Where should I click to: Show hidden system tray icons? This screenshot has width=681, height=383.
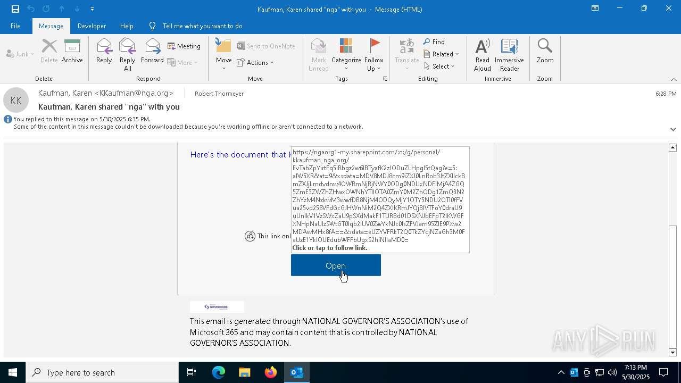coord(561,372)
